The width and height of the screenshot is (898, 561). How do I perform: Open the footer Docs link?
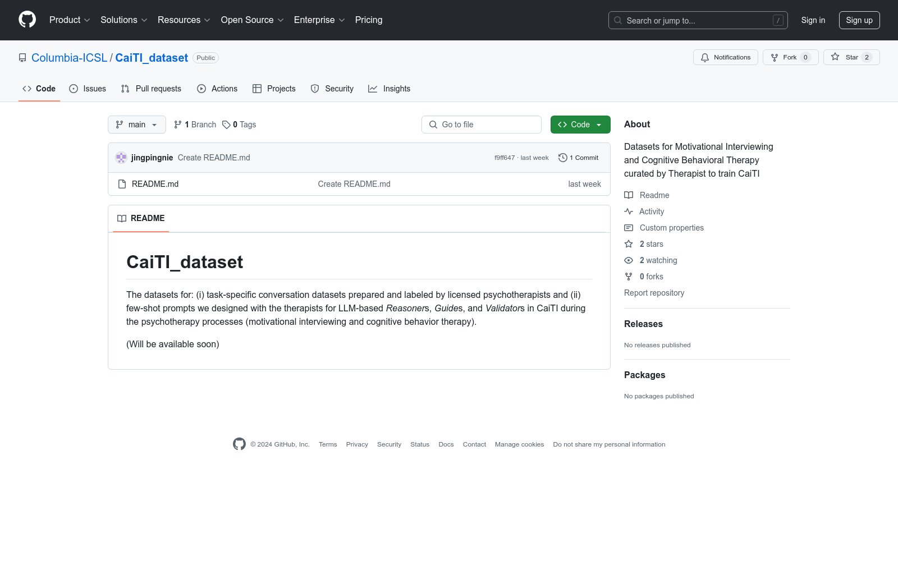[446, 444]
